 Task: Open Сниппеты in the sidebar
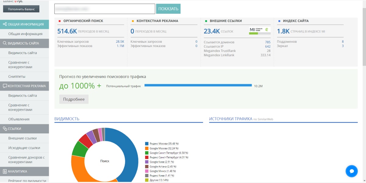coord(17,77)
